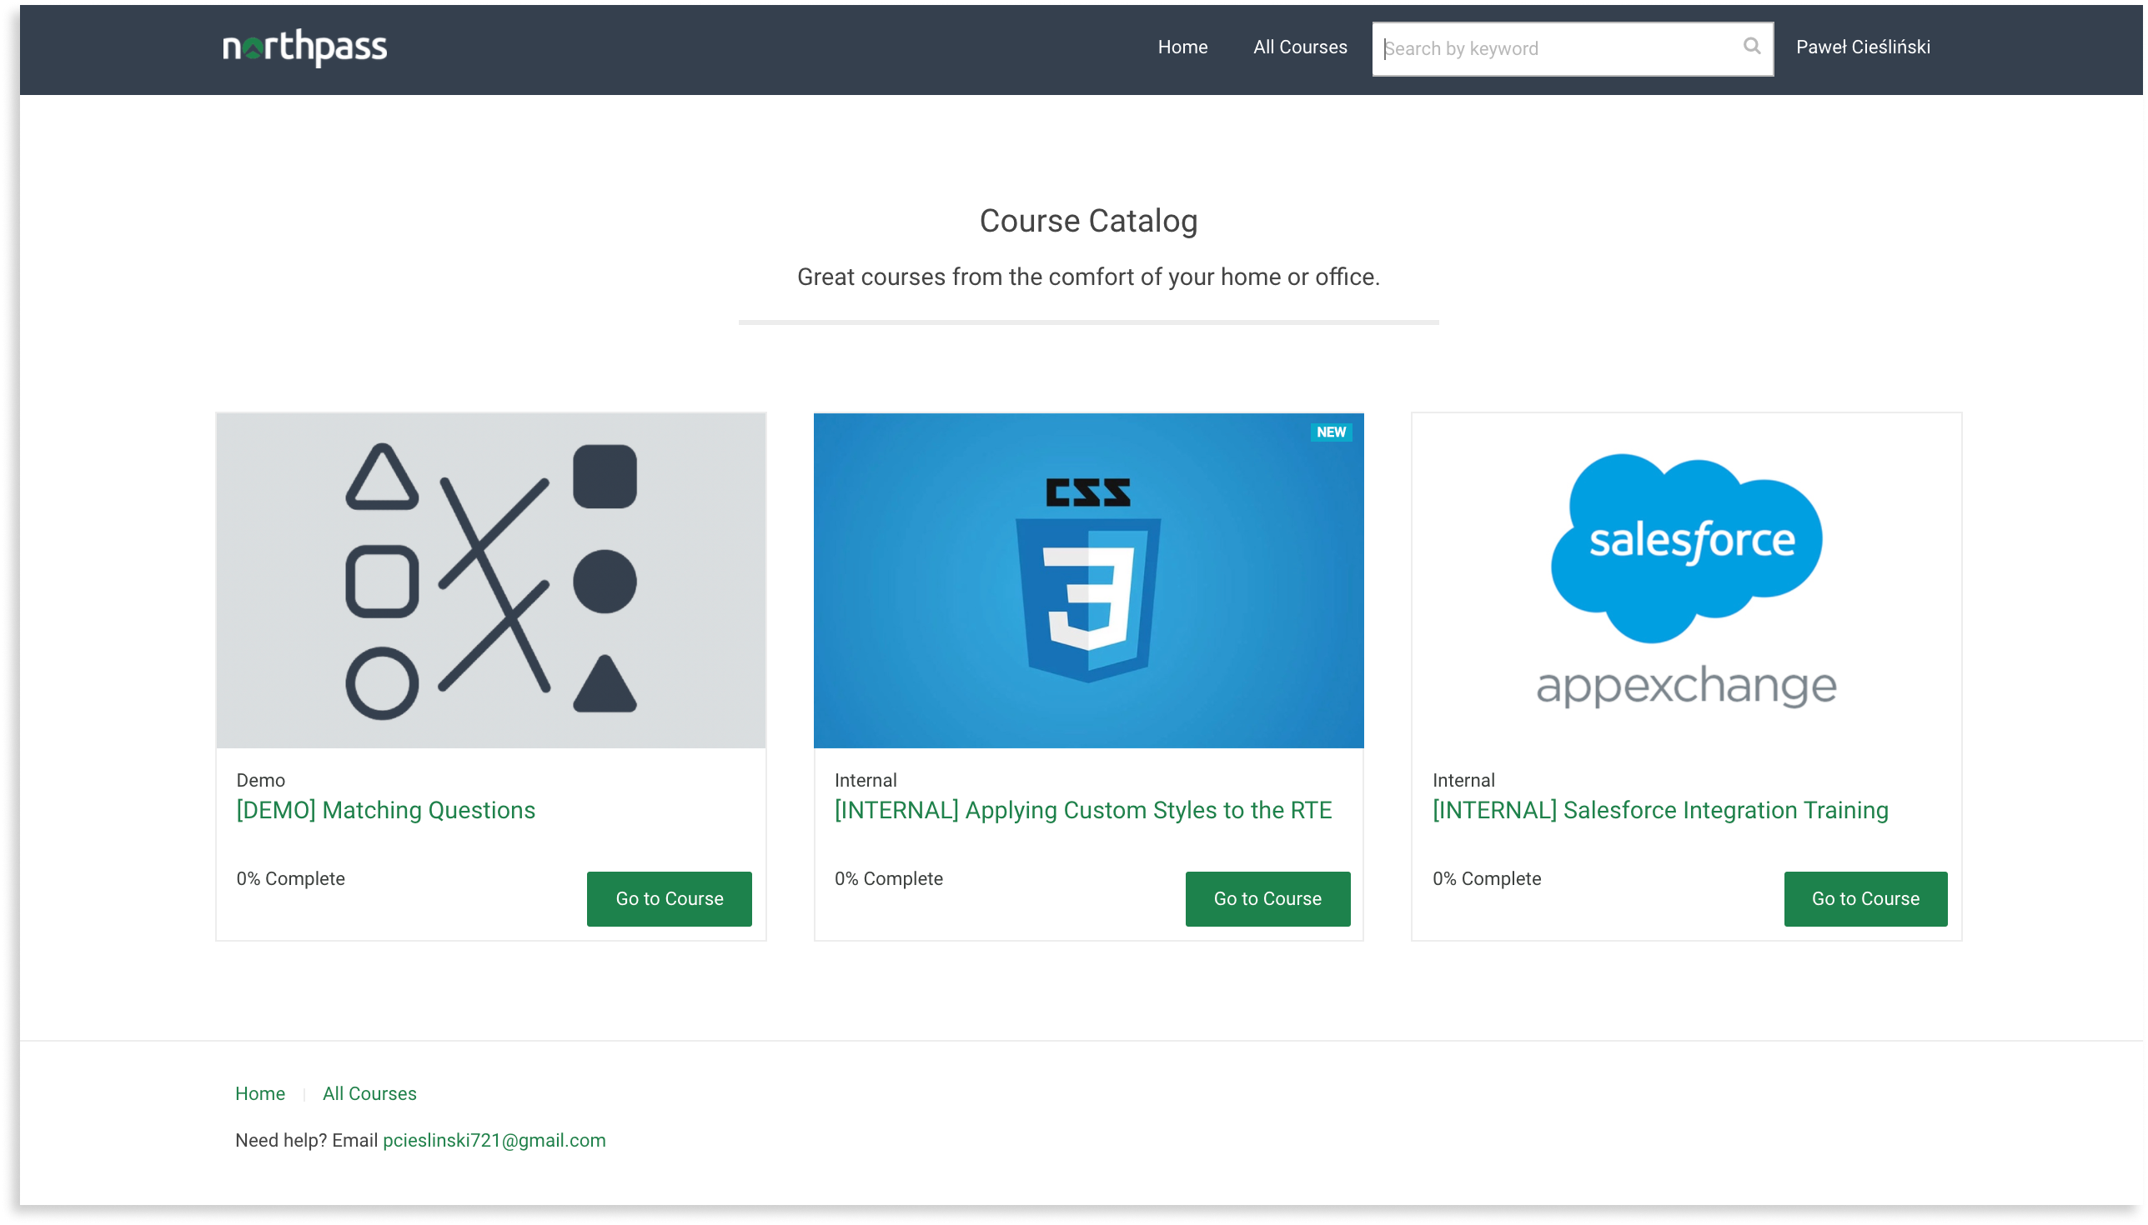Open Salesforce Integration Training title link
The width and height of the screenshot is (2148, 1225).
tap(1660, 810)
